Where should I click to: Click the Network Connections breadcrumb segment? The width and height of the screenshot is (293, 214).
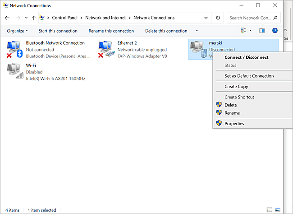click(154, 18)
